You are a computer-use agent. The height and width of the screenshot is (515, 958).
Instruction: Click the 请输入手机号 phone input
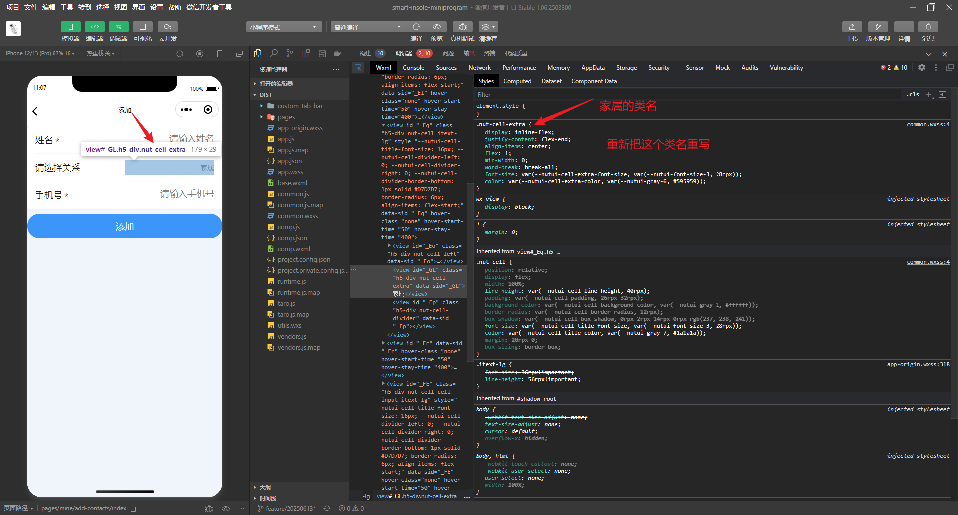(187, 194)
